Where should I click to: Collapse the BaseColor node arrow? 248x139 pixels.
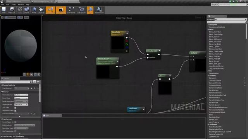click(127, 33)
